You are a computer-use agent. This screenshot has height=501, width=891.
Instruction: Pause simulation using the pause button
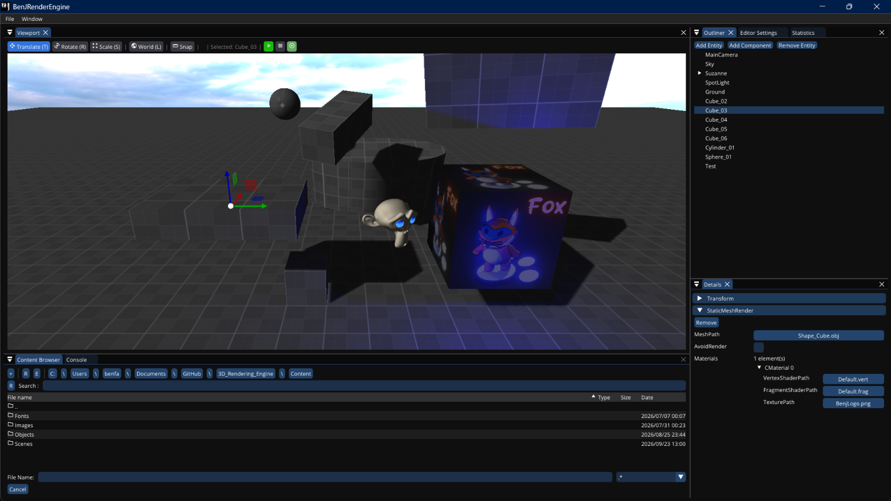click(x=280, y=46)
